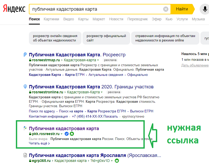The image size is (209, 164).
Task: Open Кадастровая-карта path link of rosreestrmap.ru
Action: pyautogui.click(x=80, y=60)
